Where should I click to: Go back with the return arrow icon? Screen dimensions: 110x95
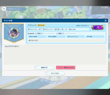click(x=4, y=9)
